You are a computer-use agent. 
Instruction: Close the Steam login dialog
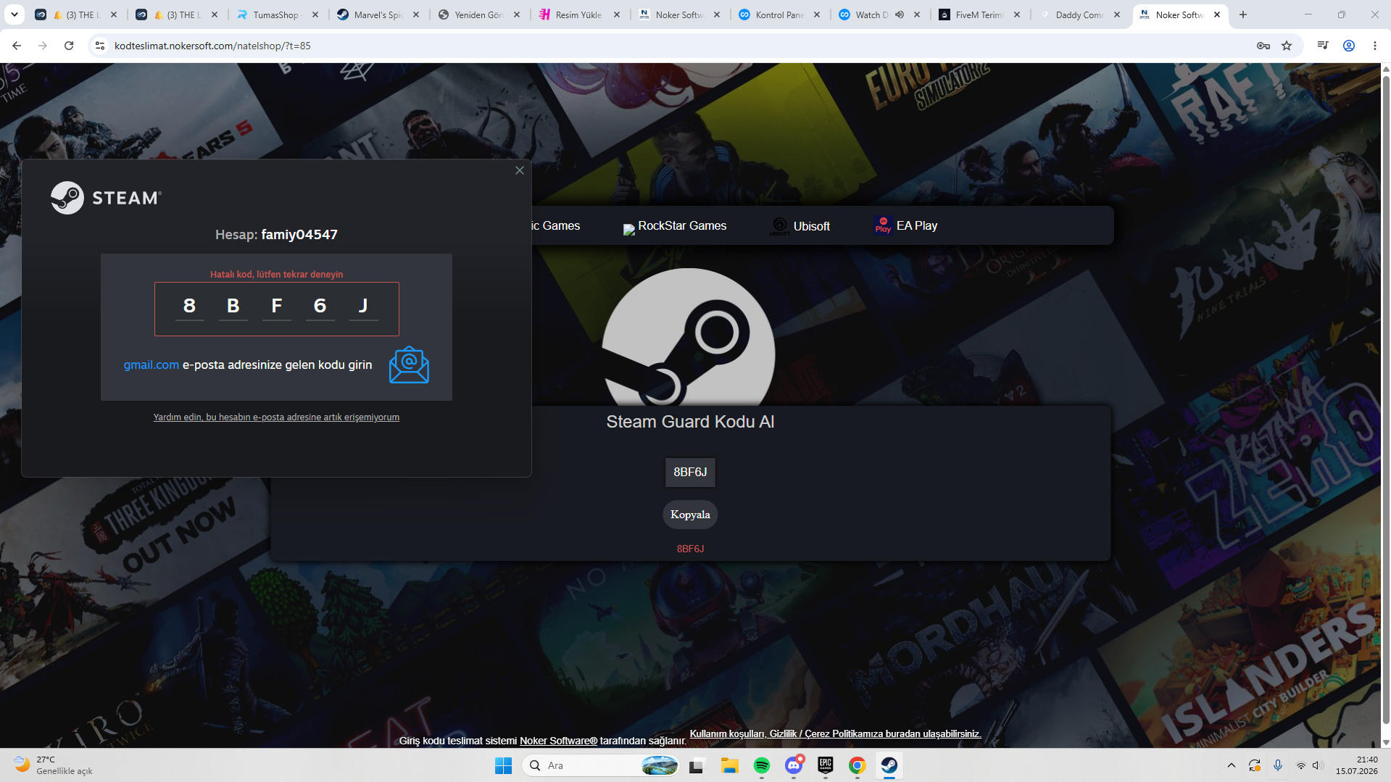coord(519,170)
